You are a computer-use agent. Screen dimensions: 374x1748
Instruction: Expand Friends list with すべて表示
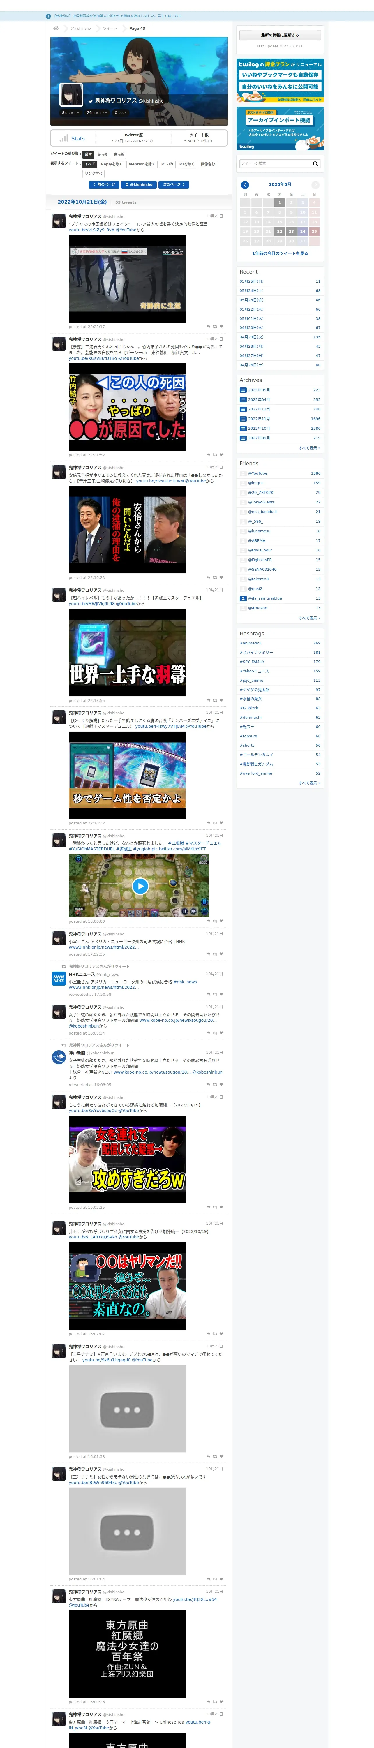310,618
